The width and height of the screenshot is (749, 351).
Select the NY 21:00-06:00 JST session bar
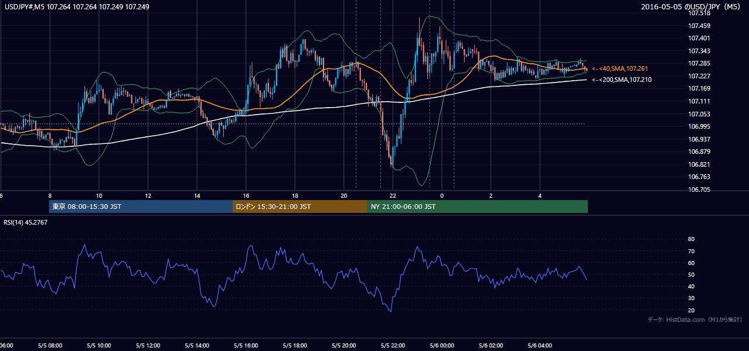478,207
